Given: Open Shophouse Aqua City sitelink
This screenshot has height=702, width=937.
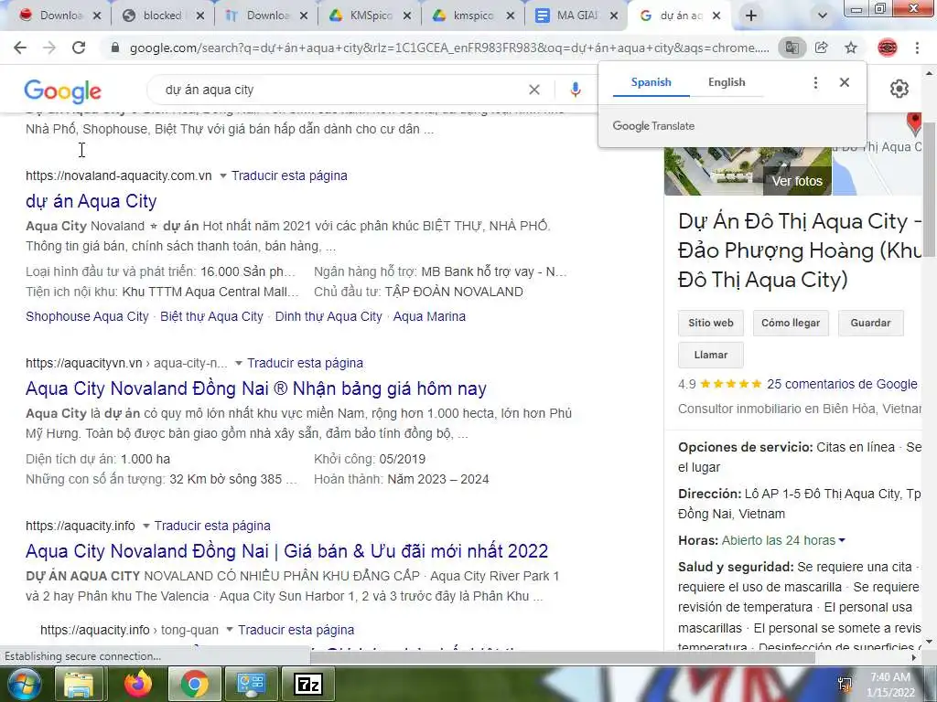Looking at the screenshot, I should 87,316.
